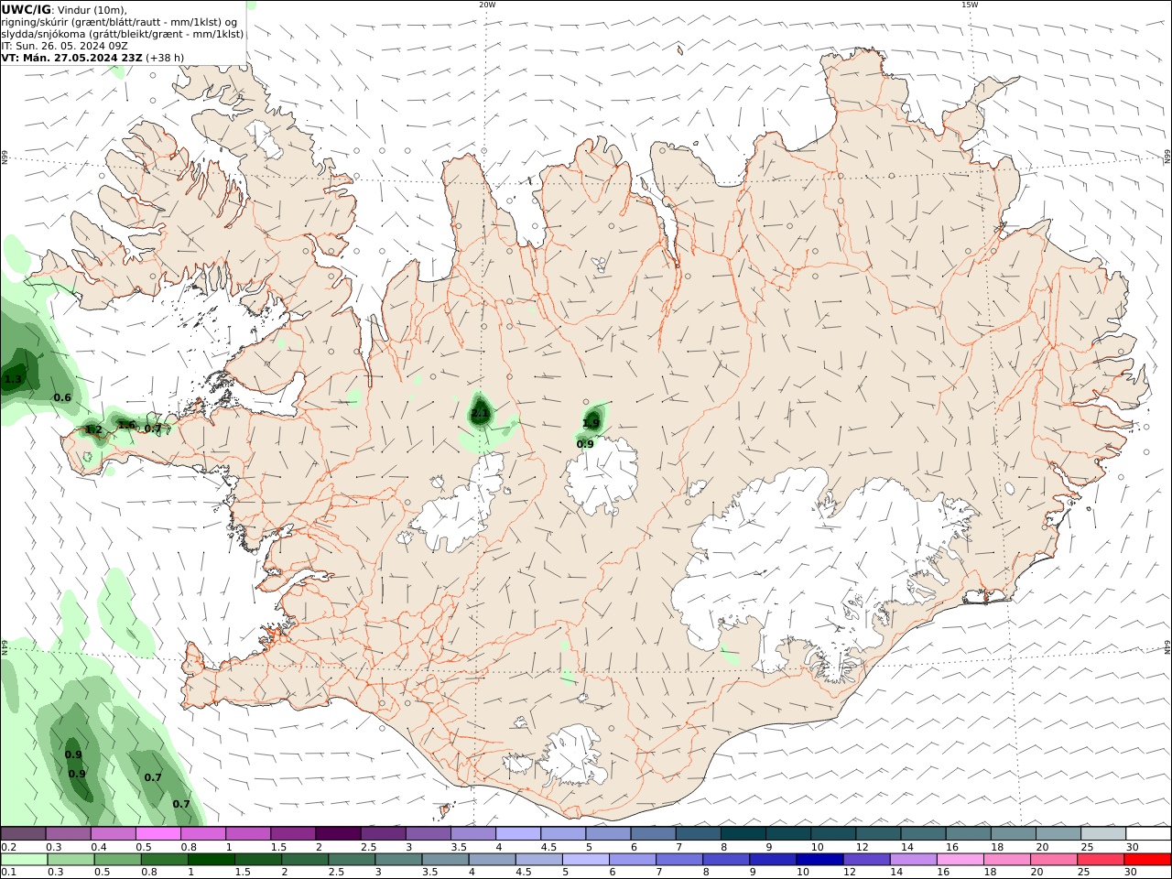Click the 0.6 precipitation value label

tap(62, 397)
